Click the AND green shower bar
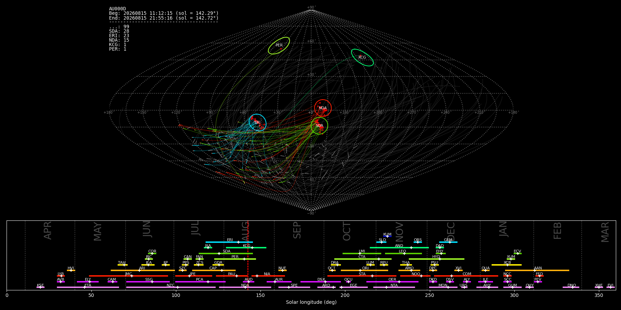621x310 pixels. click(399, 248)
